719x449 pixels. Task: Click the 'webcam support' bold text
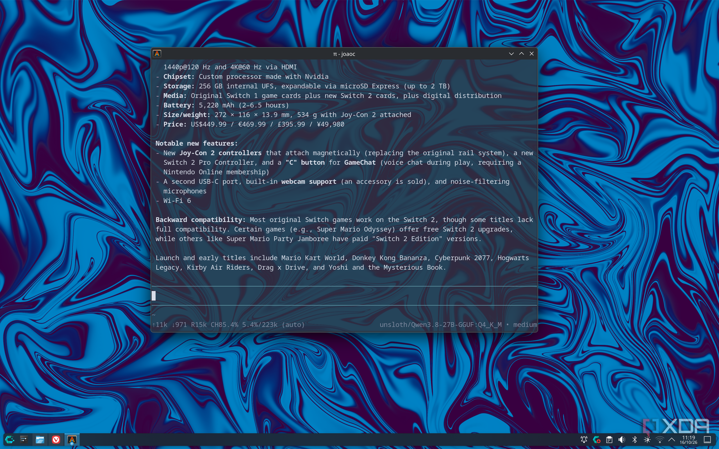309,182
